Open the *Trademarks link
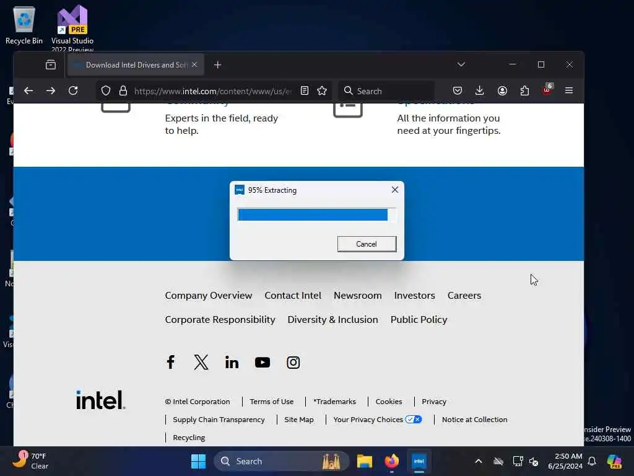634x476 pixels. click(334, 402)
